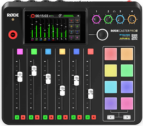Mute channel 1 with its red button

(x=23, y=117)
